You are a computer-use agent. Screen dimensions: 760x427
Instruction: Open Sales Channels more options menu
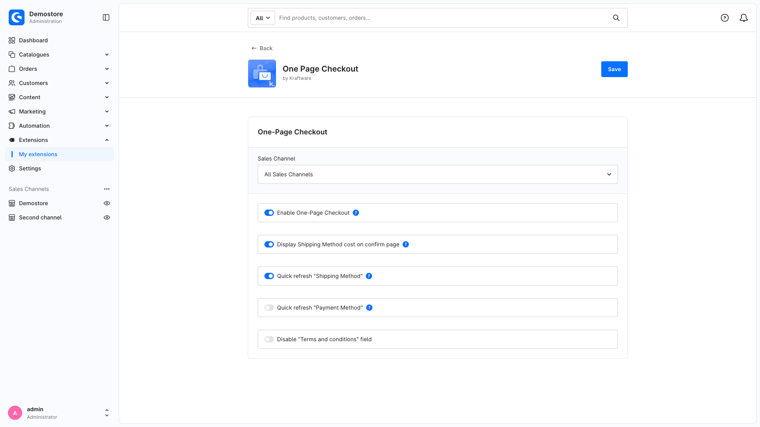pos(107,189)
